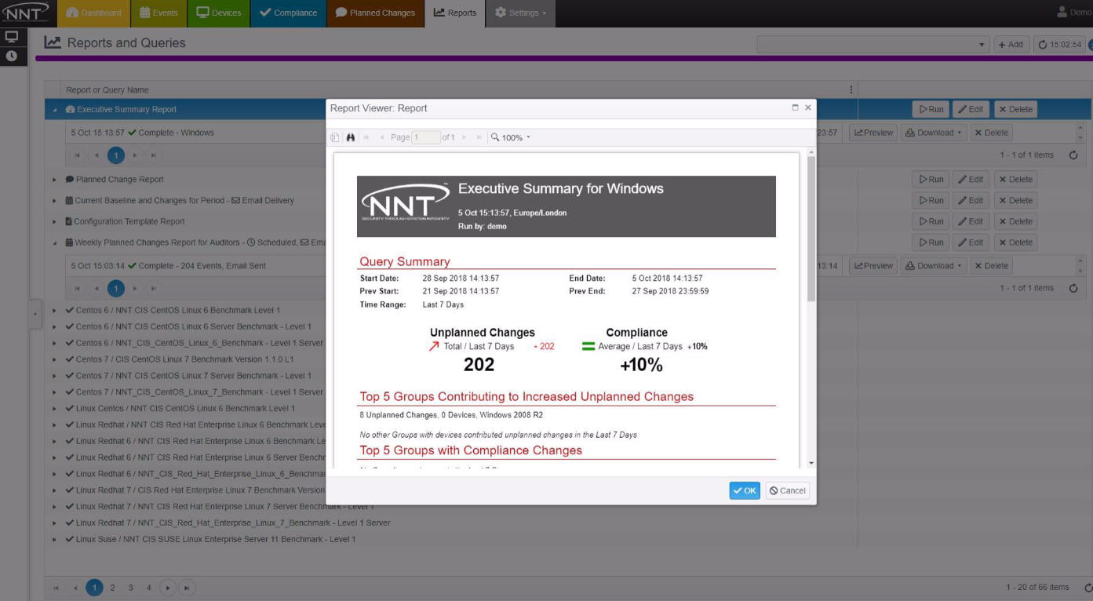Go to next page in Report Viewer toolbar
The height and width of the screenshot is (601, 1093).
[465, 137]
